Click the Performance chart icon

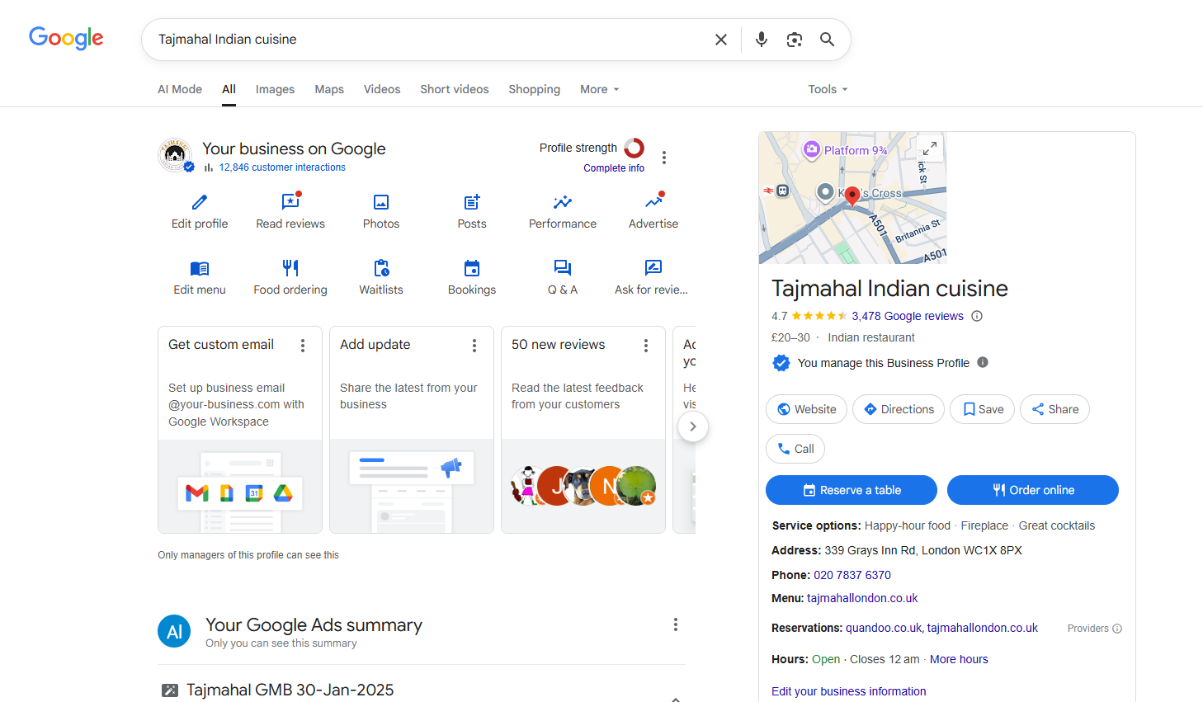[563, 202]
